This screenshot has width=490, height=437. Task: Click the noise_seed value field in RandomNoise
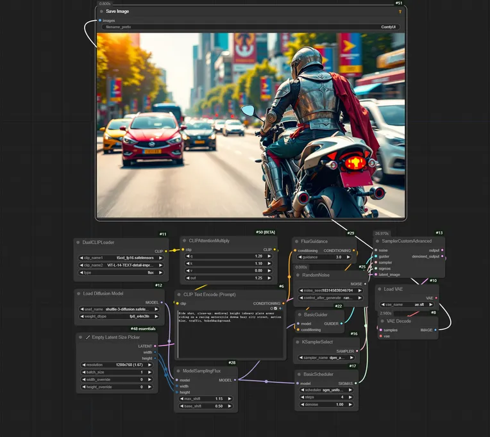click(330, 290)
